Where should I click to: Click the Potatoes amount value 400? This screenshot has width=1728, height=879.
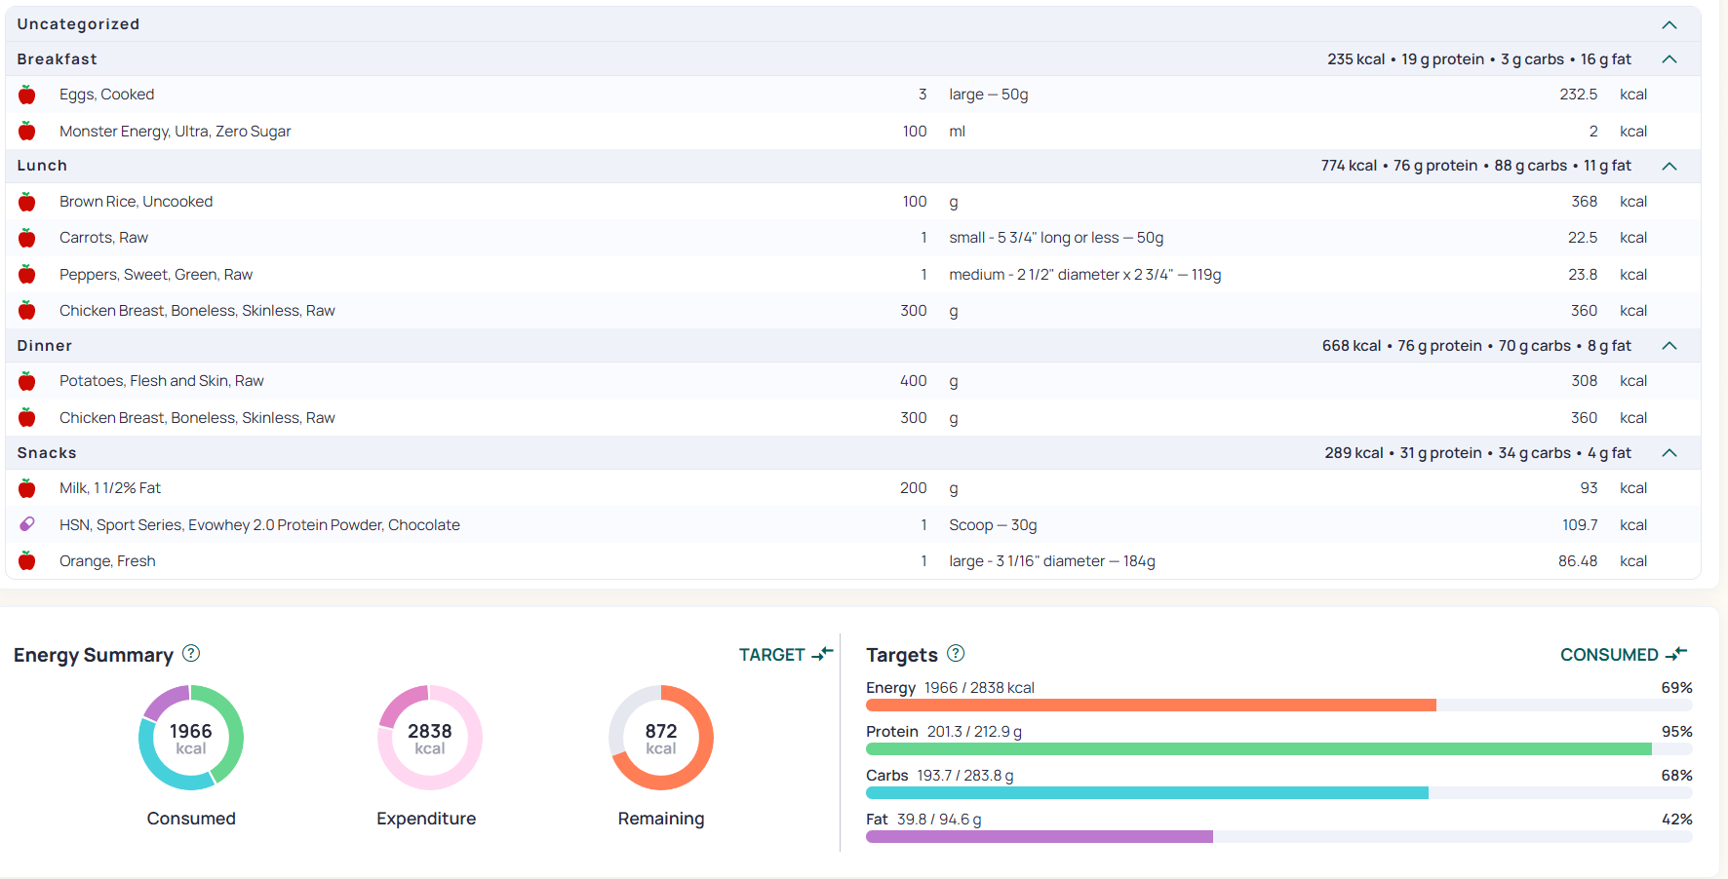pyautogui.click(x=914, y=381)
